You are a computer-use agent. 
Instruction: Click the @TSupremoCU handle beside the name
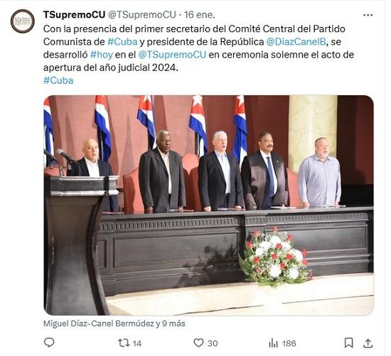(142, 15)
